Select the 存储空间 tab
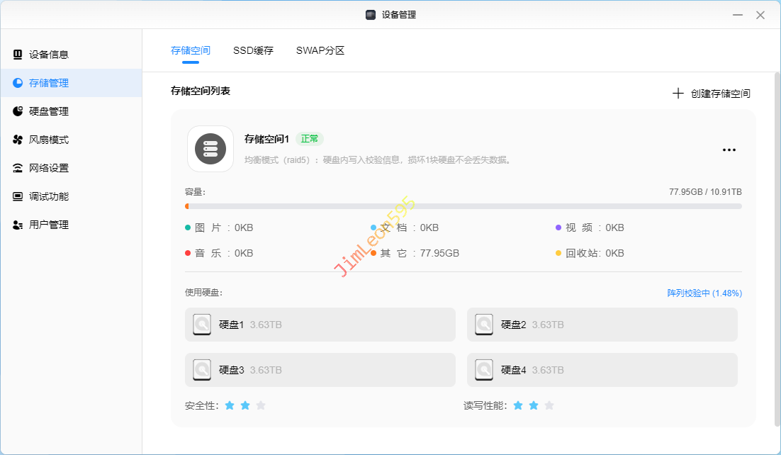 (191, 50)
